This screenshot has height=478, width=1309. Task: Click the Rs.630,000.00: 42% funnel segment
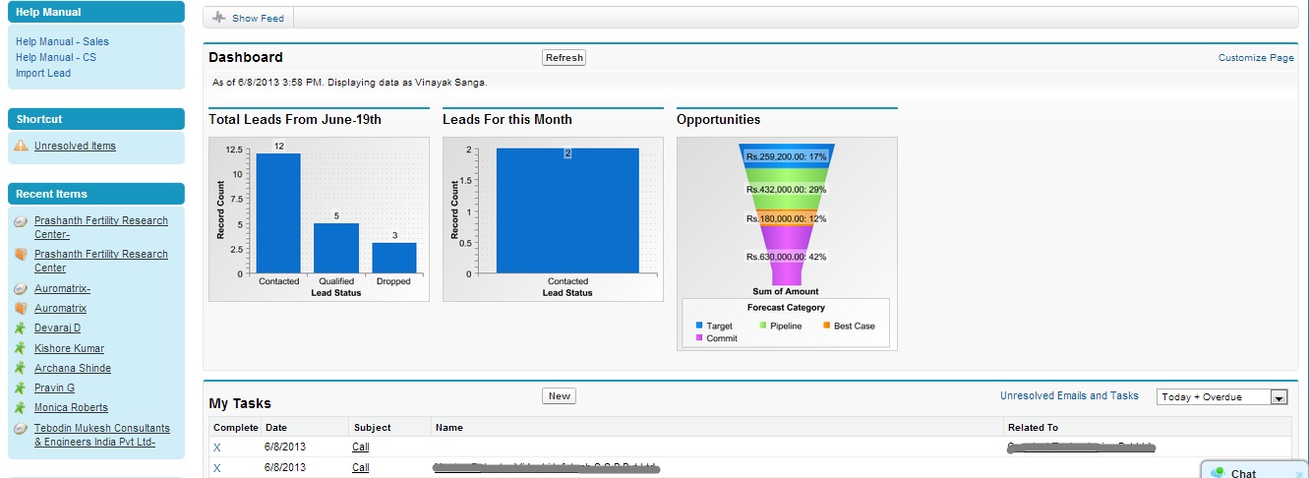tap(787, 256)
